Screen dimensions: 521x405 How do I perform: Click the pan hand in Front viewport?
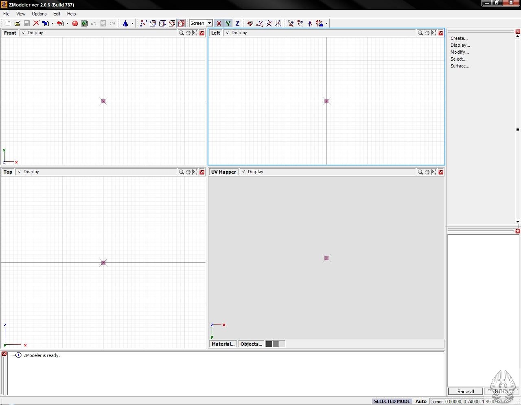[188, 33]
